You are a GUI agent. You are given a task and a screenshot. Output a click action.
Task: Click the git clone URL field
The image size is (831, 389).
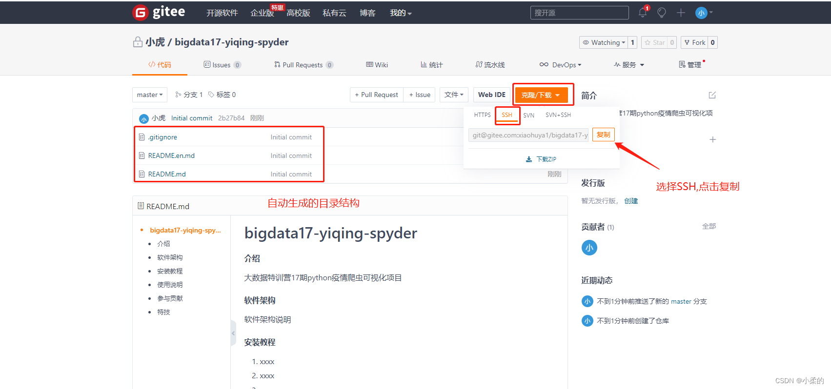click(x=528, y=135)
